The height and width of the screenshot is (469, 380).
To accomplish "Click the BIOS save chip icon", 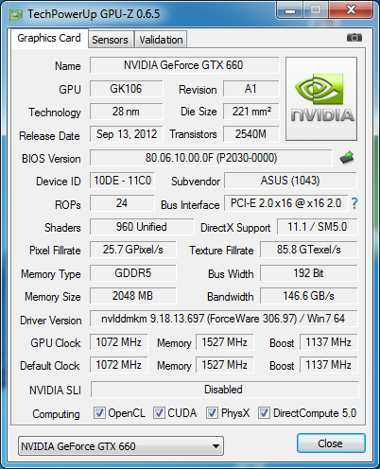I will [x=347, y=158].
